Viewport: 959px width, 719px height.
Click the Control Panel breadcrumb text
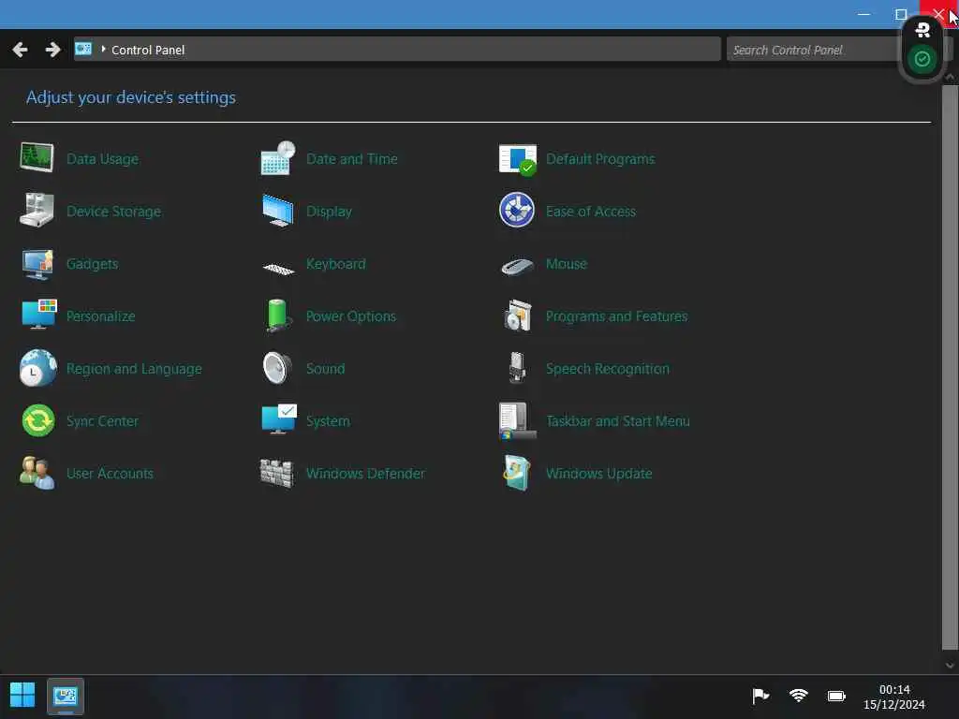pyautogui.click(x=147, y=51)
